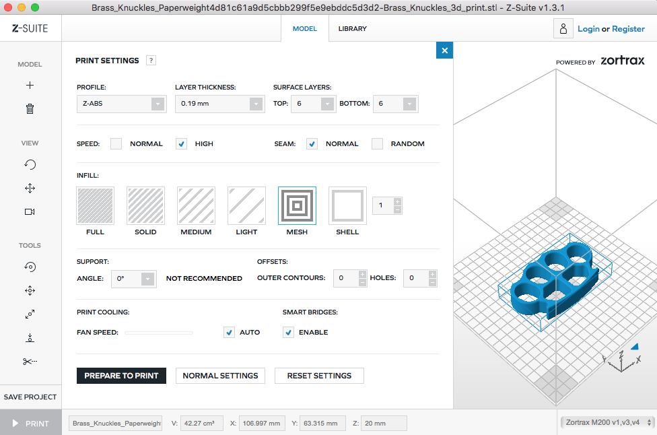
Task: Close the print settings panel
Action: (x=444, y=51)
